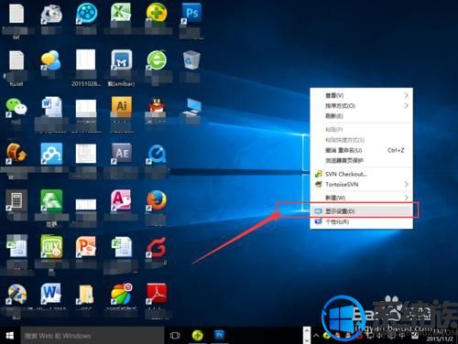Choose 个性化(R) in context menu
This screenshot has height=344, width=458.
point(361,221)
